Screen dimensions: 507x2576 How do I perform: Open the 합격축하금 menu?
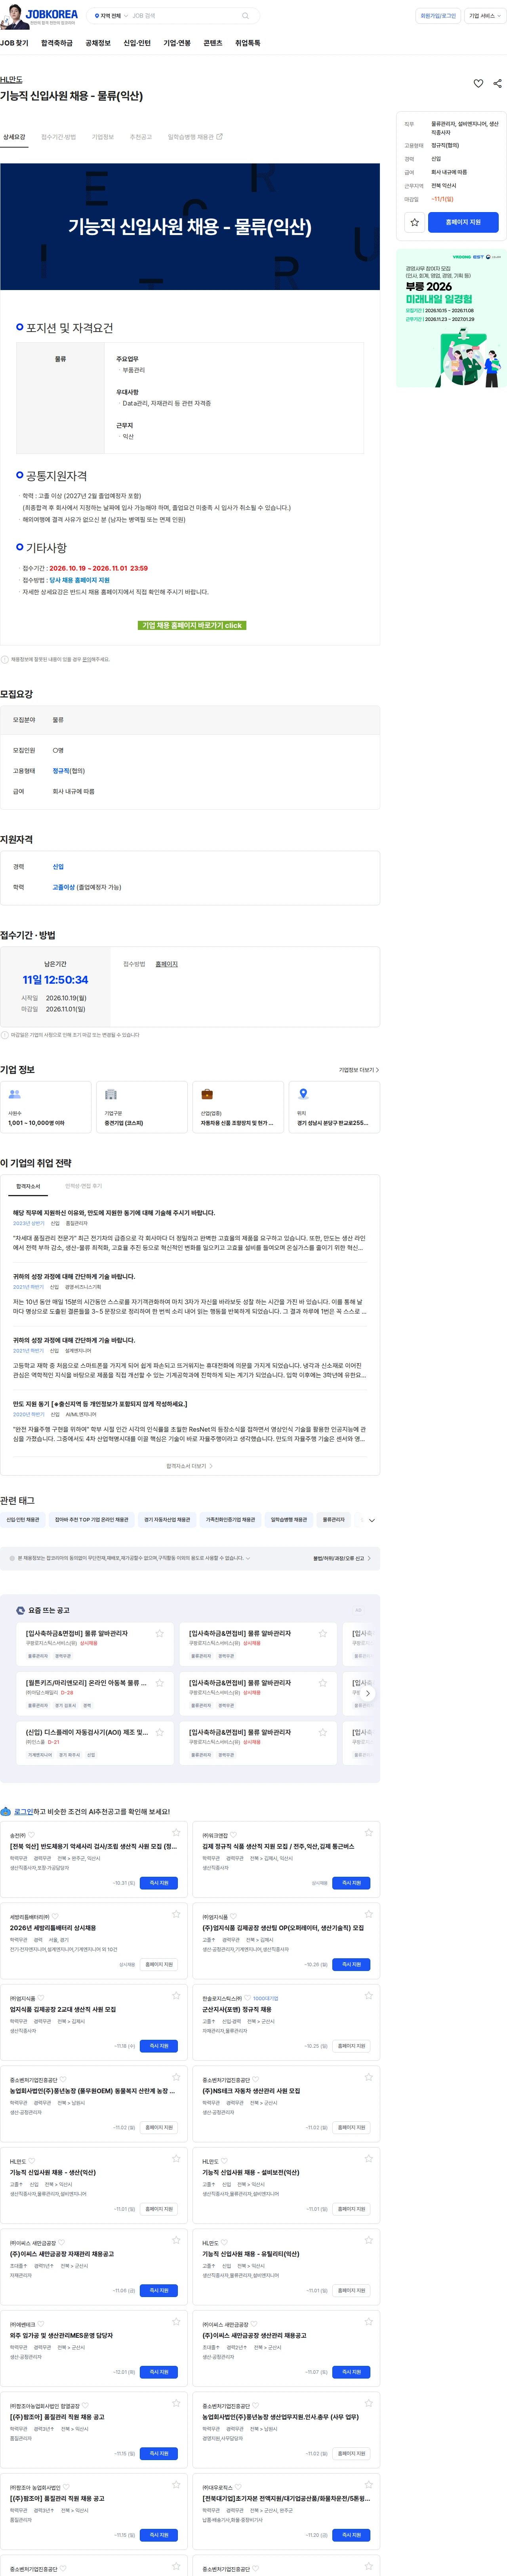pos(56,43)
